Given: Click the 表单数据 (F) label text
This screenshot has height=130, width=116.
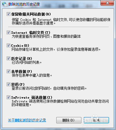Looking at the screenshot, I should click(21, 71).
